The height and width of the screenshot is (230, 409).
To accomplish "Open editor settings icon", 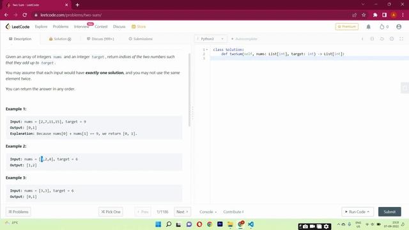I will click(392, 39).
